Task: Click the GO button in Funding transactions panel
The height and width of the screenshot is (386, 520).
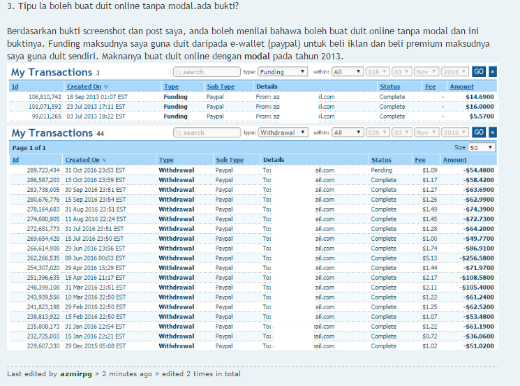Action: click(479, 72)
